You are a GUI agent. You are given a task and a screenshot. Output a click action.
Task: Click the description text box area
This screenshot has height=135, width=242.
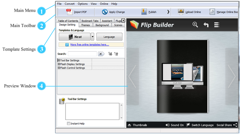[92, 111]
